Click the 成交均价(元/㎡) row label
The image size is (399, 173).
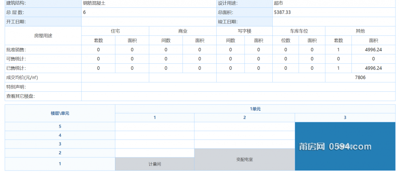tap(22, 78)
